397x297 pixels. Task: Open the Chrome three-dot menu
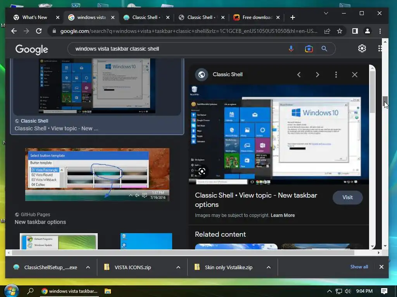click(380, 31)
